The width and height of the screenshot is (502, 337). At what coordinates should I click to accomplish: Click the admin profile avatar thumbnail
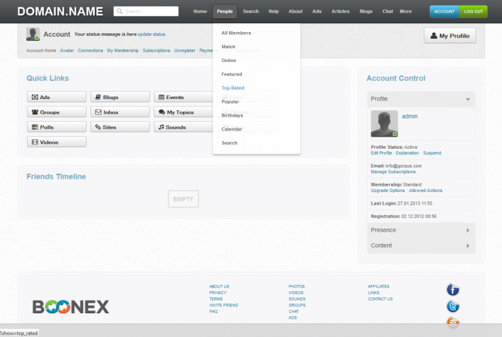pyautogui.click(x=384, y=124)
